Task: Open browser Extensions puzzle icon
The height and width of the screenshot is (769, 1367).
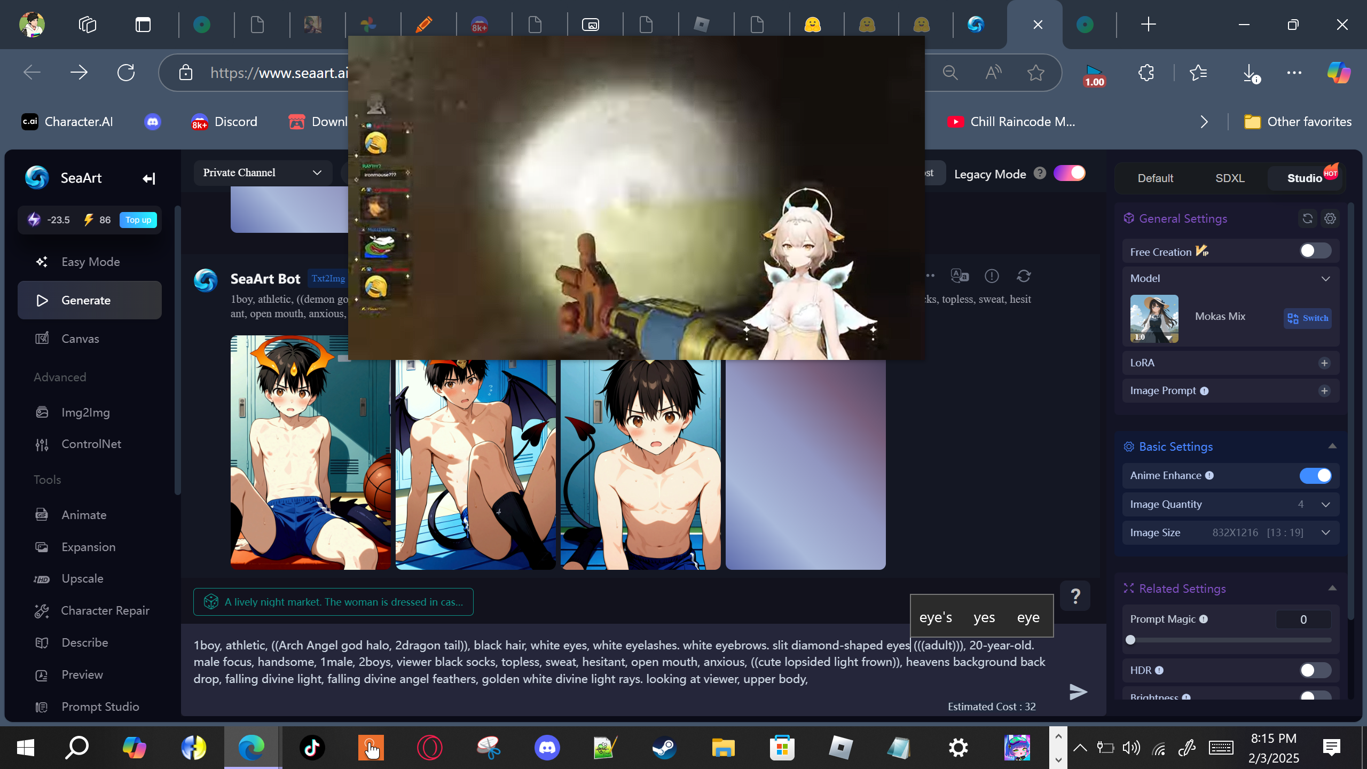Action: click(1146, 73)
